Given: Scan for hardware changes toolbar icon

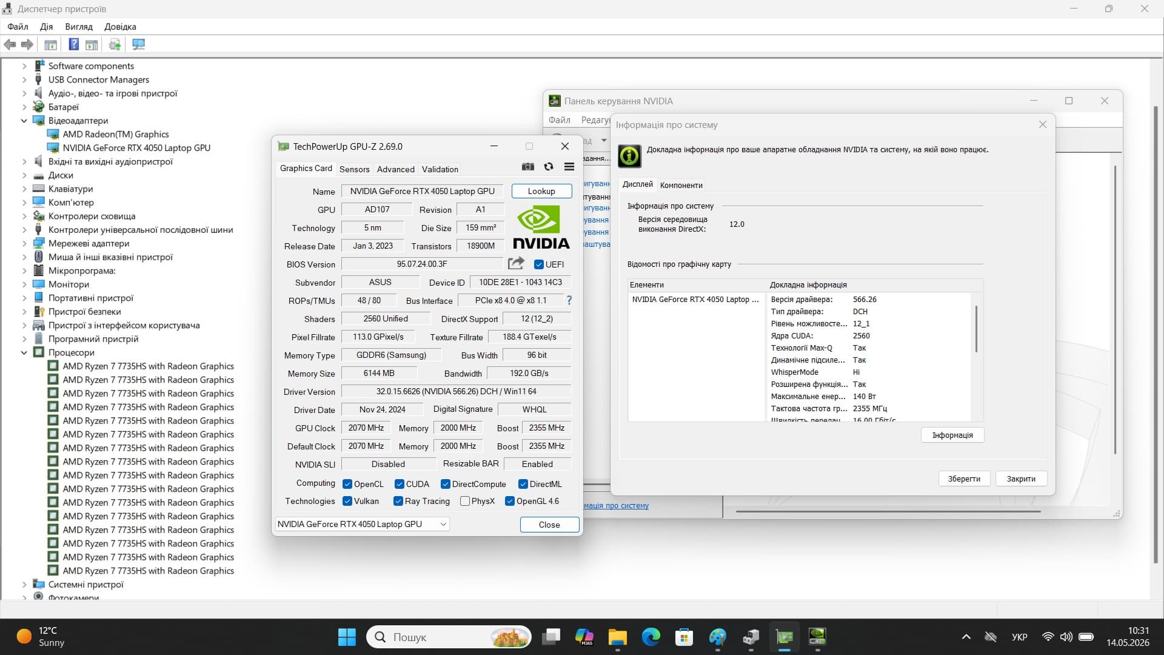Looking at the screenshot, I should [x=138, y=44].
